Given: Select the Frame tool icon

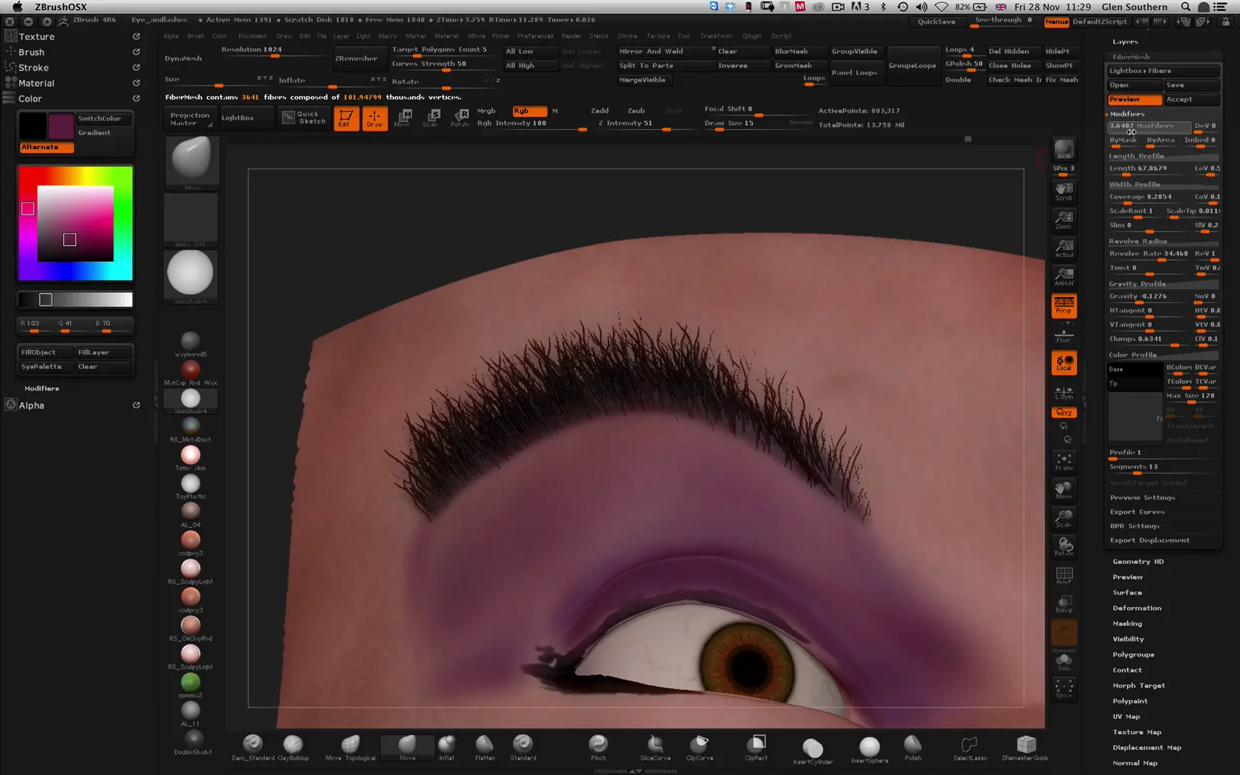Looking at the screenshot, I should point(1064,461).
